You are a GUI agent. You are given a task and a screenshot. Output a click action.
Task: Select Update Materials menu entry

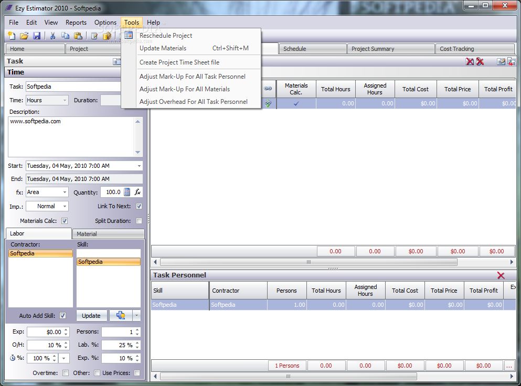[163, 48]
